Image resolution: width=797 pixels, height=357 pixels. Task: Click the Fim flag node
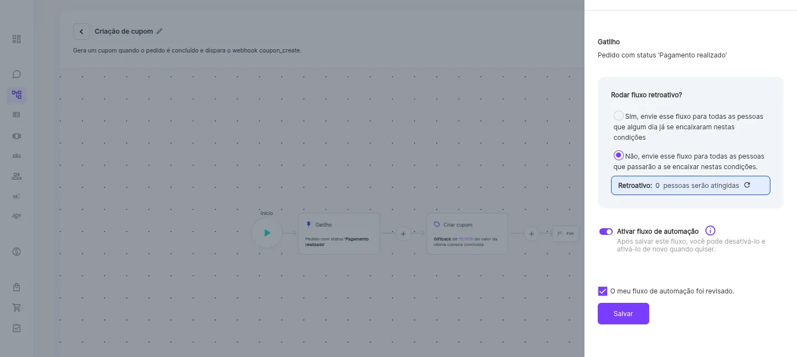[566, 234]
